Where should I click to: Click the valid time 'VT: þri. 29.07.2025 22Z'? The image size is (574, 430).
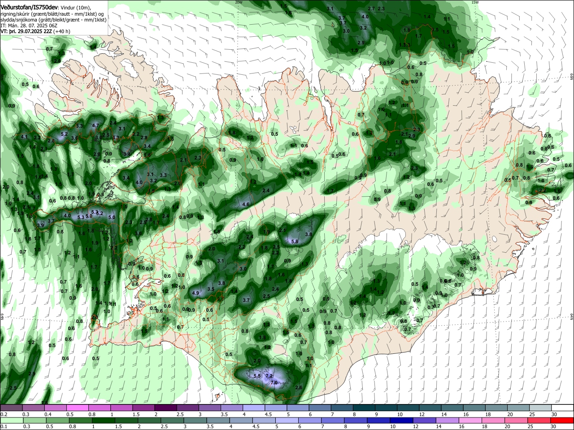click(26, 31)
